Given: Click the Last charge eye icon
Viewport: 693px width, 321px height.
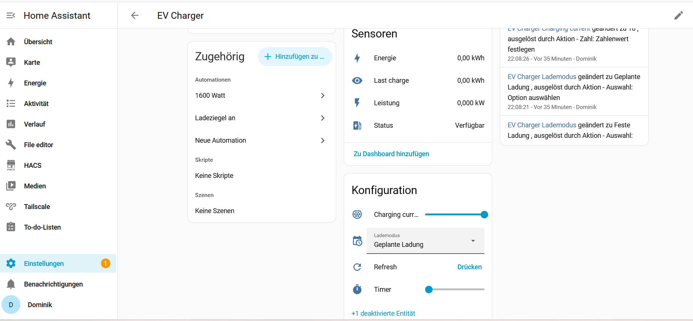Looking at the screenshot, I should (357, 81).
